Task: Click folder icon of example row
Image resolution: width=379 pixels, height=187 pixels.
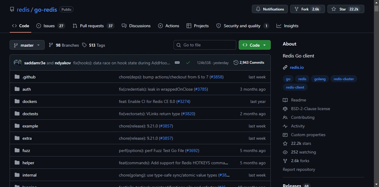Action: tap(17, 126)
